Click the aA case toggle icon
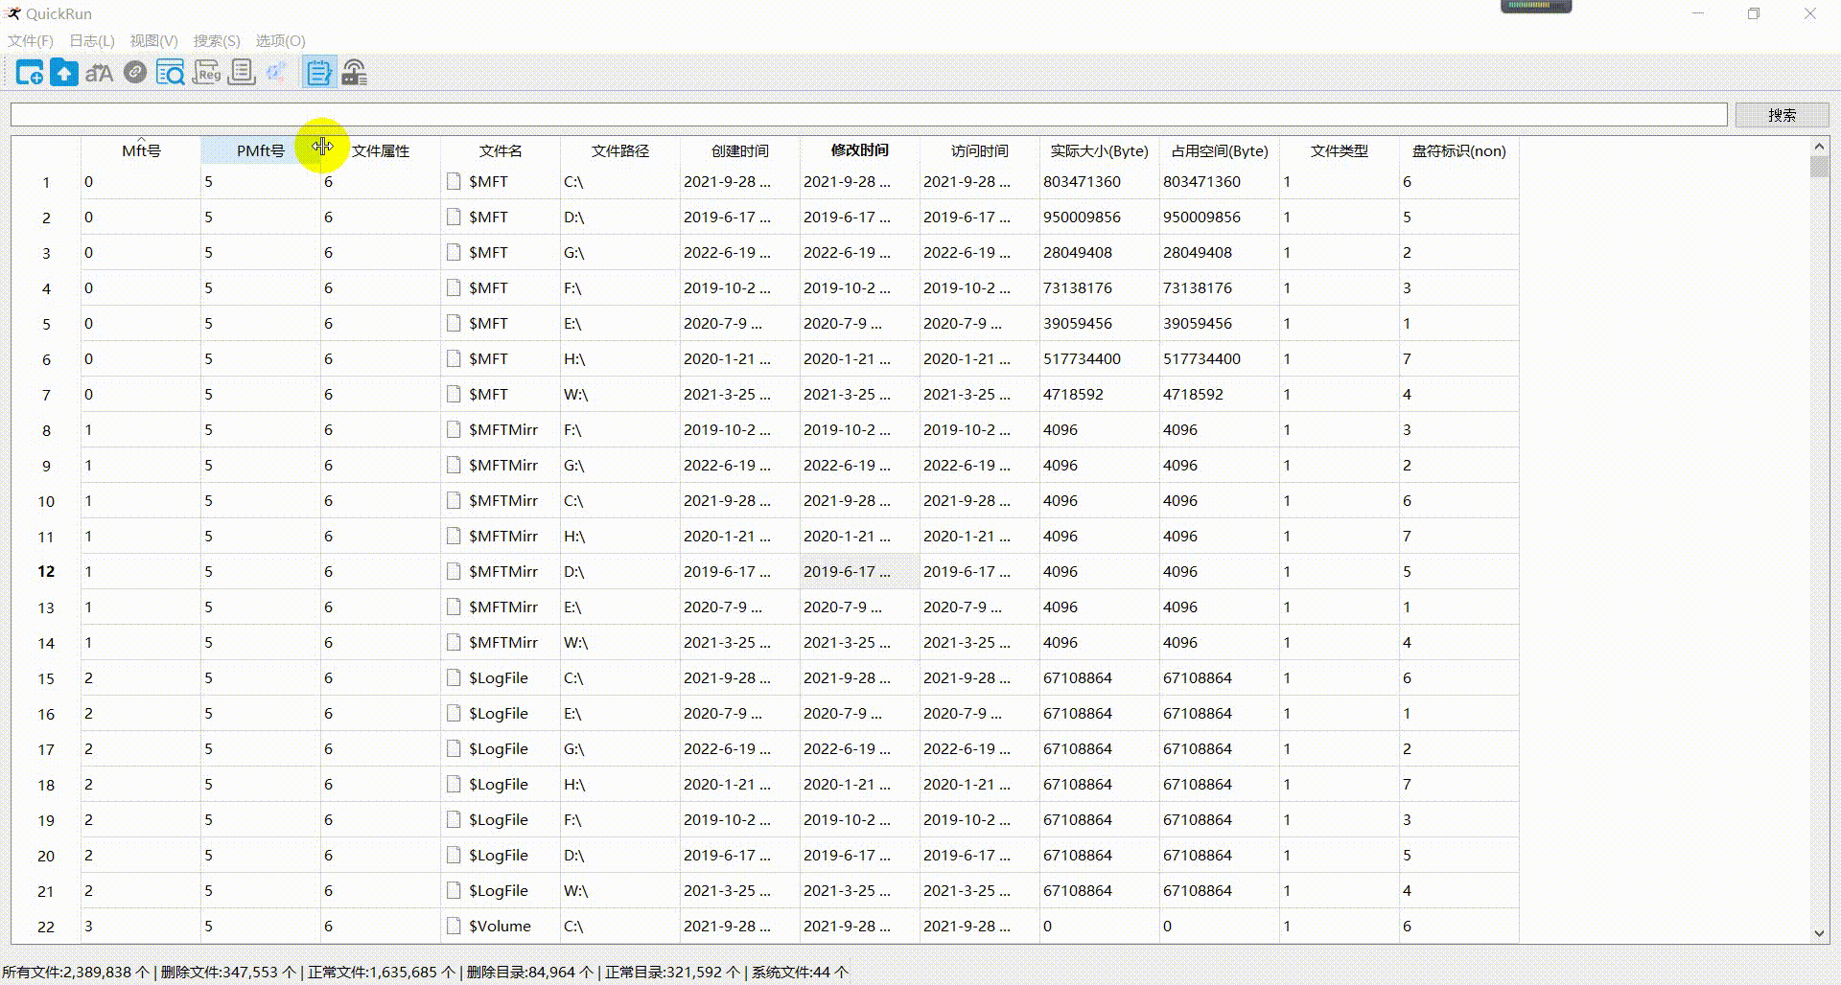 pos(100,73)
